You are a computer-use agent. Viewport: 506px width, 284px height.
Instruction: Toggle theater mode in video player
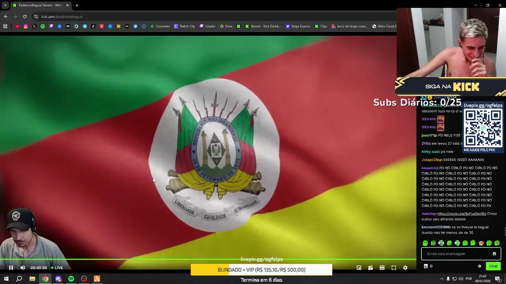[382, 267]
